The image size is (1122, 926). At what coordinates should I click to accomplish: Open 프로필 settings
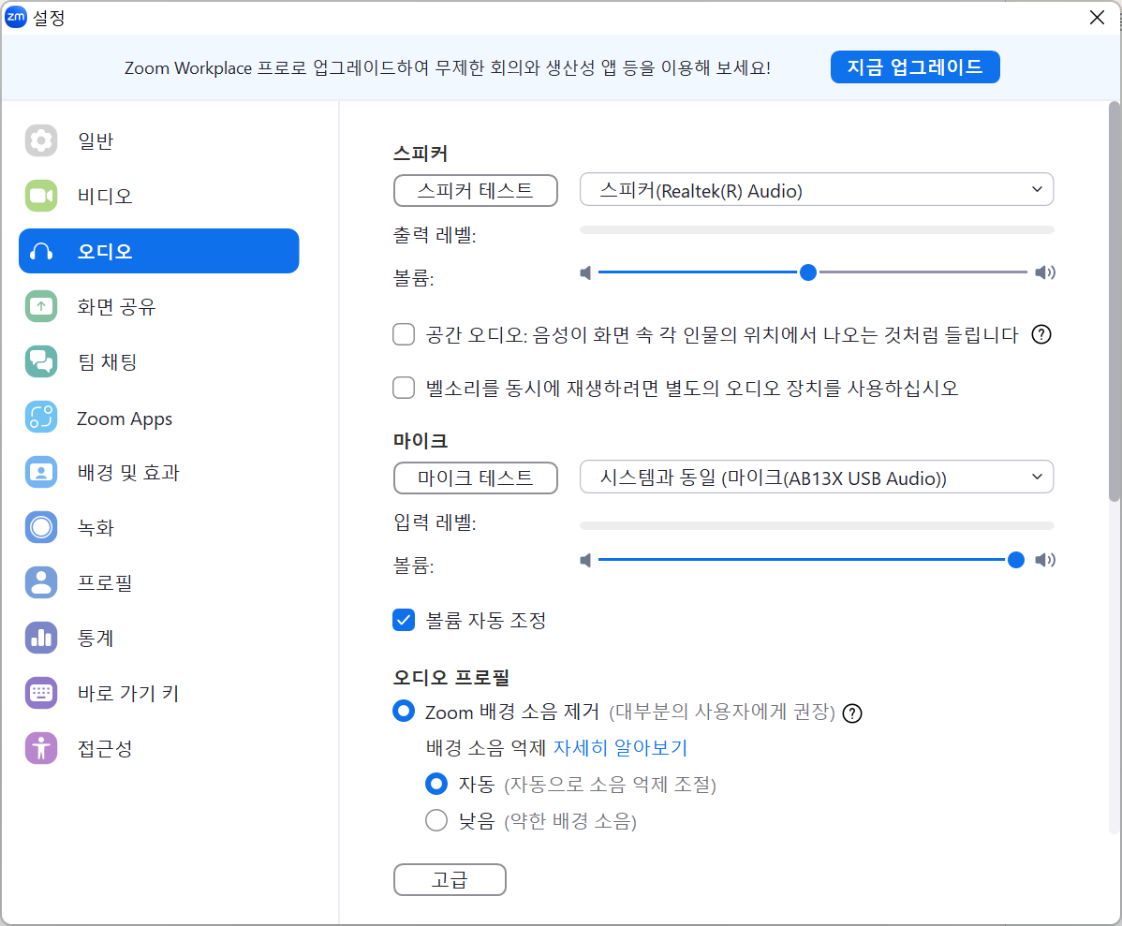click(159, 582)
